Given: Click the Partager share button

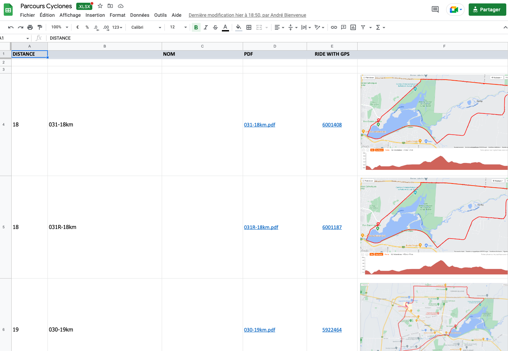Looking at the screenshot, I should [x=487, y=10].
